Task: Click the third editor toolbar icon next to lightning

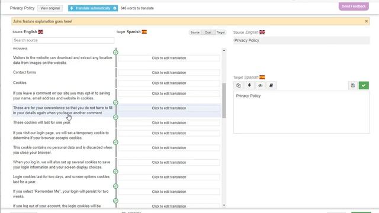Action: (261, 85)
